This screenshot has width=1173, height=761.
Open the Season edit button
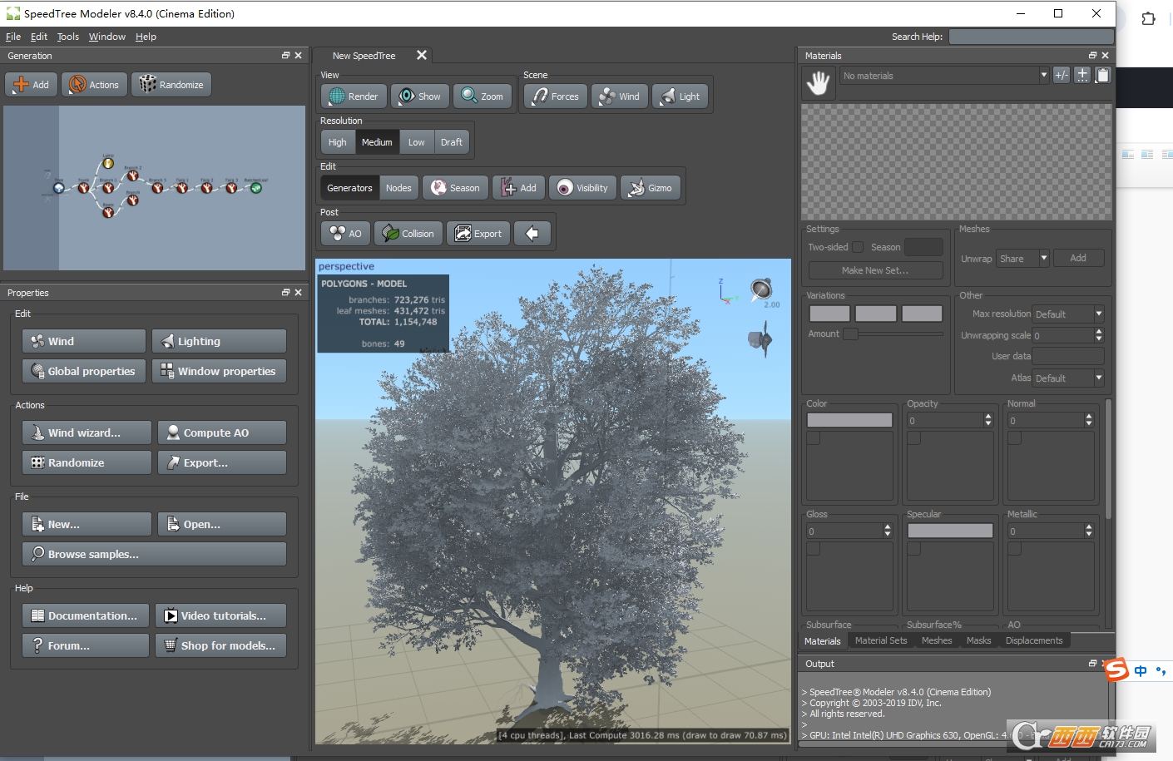pyautogui.click(x=455, y=188)
